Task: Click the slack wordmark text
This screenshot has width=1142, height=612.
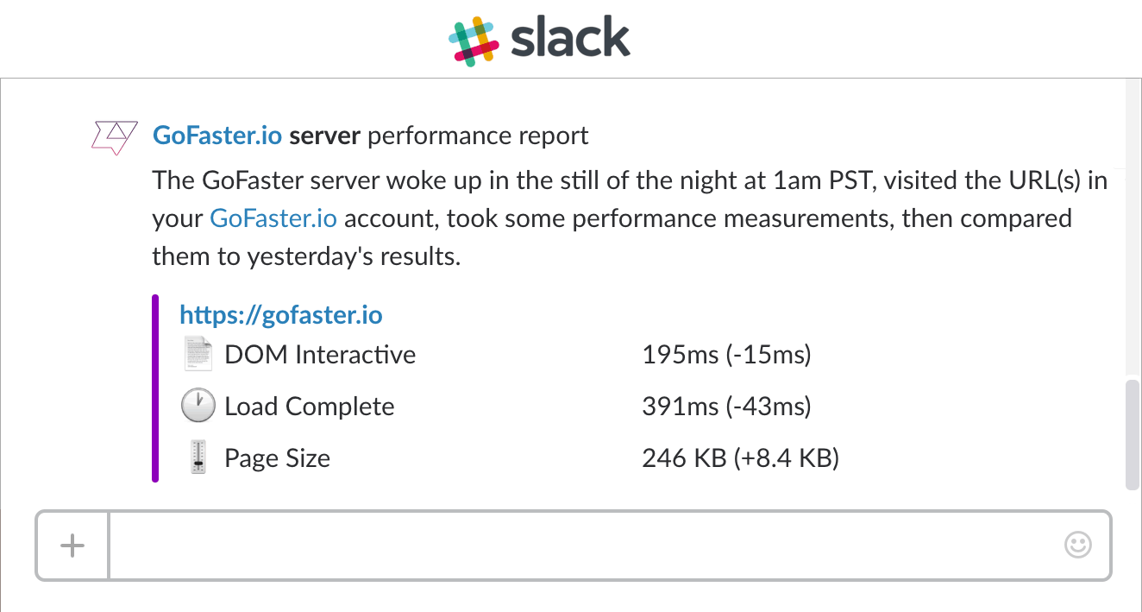Action: pos(570,39)
